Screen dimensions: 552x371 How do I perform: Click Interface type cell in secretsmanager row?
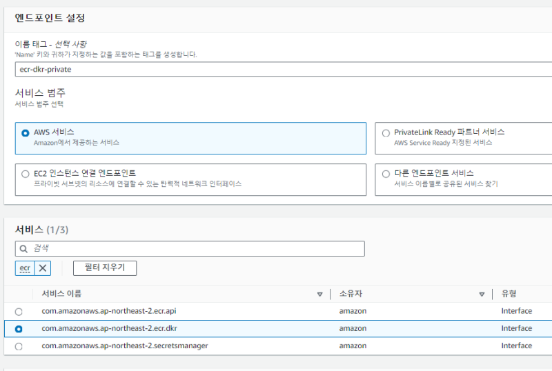516,346
